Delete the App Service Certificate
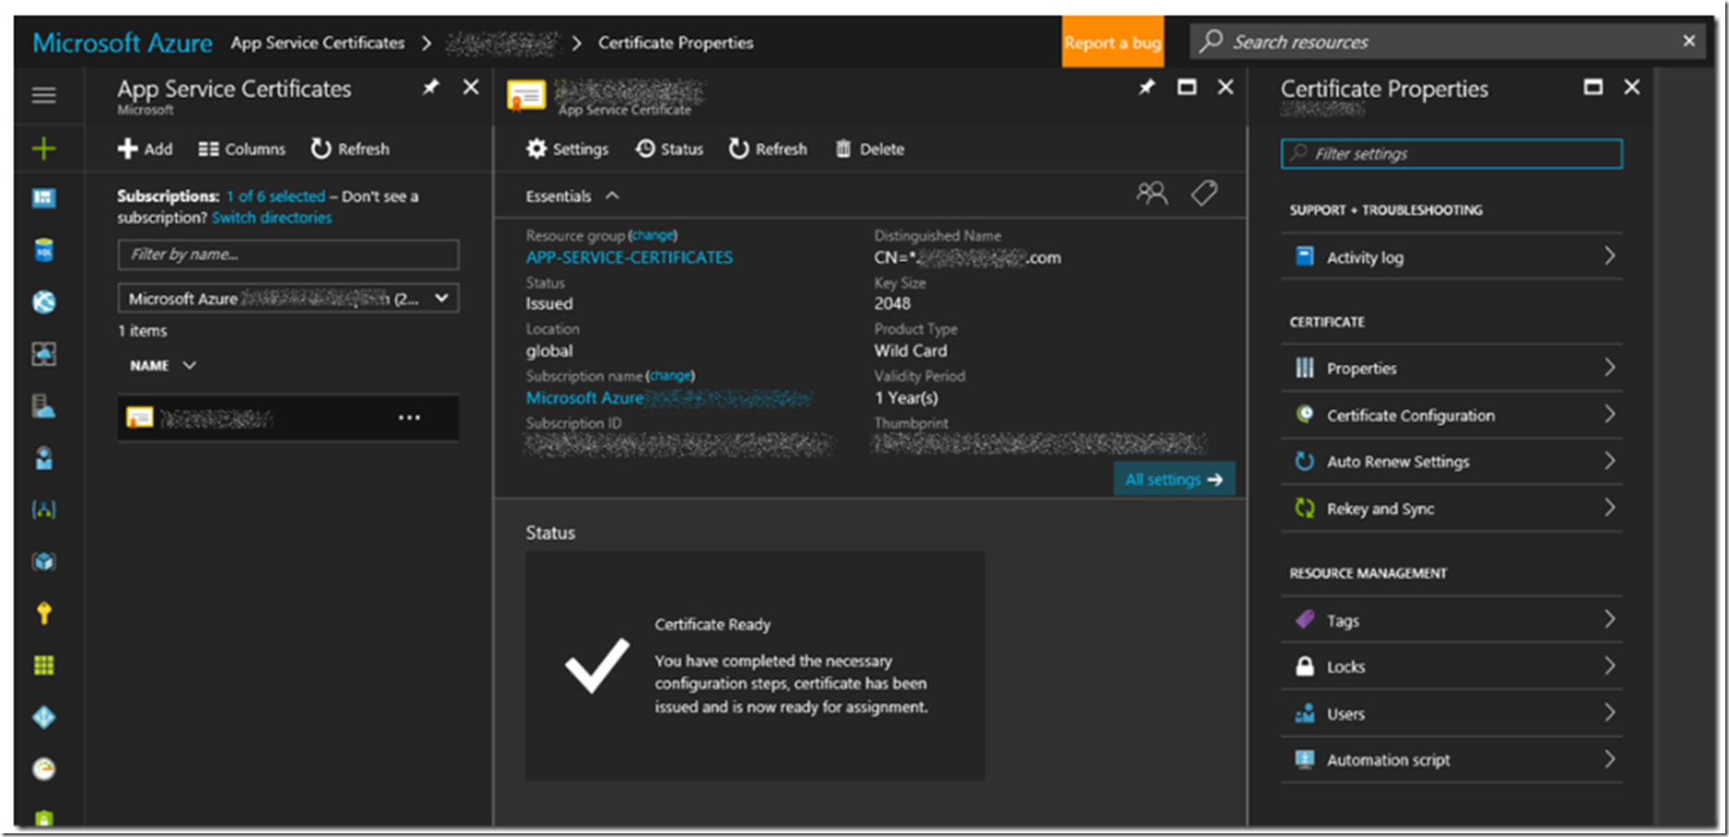This screenshot has width=1729, height=837. tap(869, 149)
